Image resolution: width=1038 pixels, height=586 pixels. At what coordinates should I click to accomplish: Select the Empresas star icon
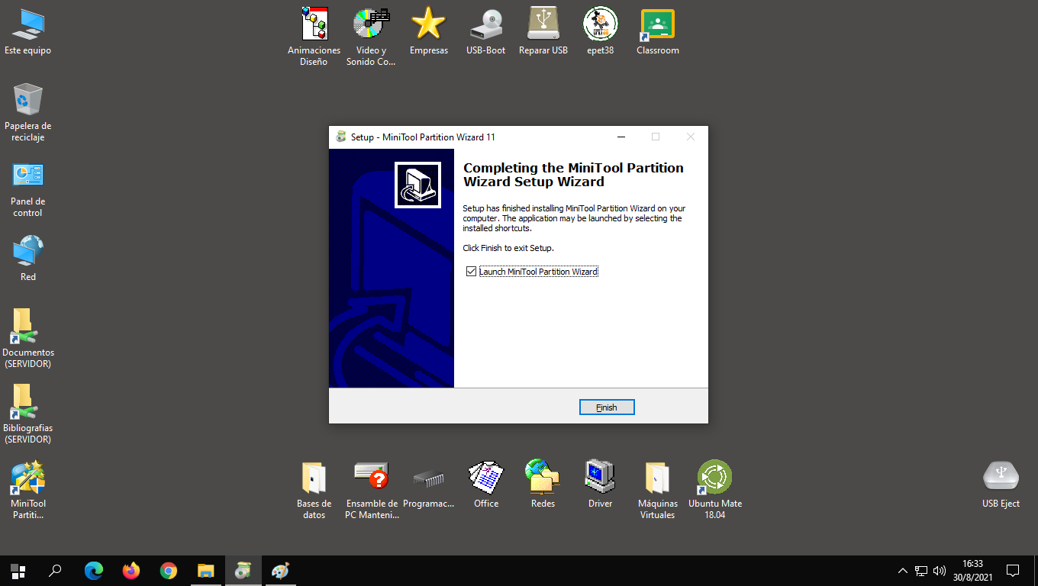tap(429, 31)
